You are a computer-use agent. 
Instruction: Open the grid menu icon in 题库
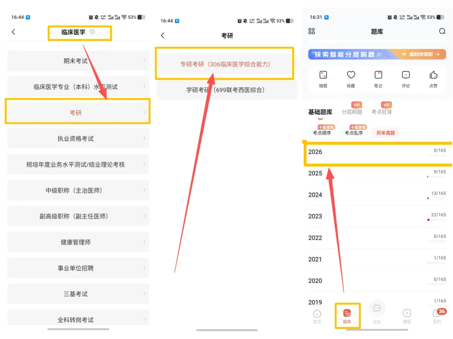point(311,31)
